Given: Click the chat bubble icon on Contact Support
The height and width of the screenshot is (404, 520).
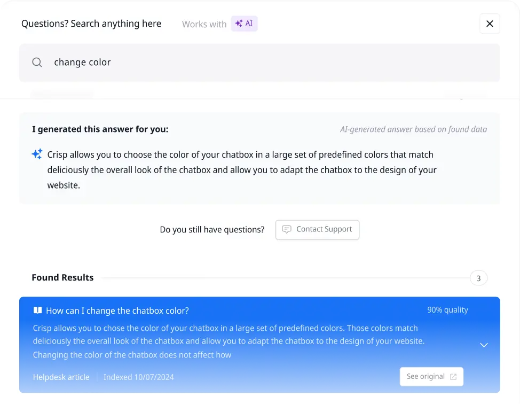Looking at the screenshot, I should [287, 229].
